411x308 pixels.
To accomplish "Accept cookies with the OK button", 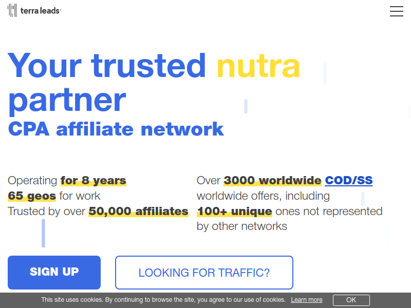I will click(x=351, y=300).
